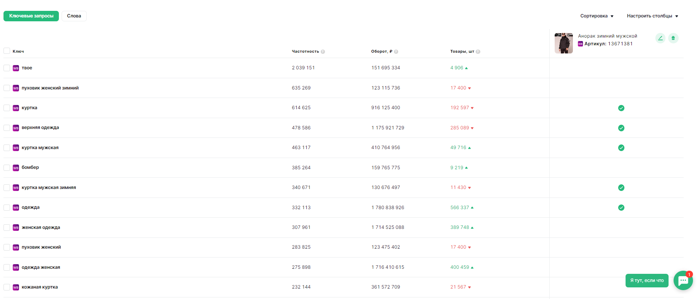Screen dimensions: 698x299
Task: Click the keyword куртка мужская зимняя
Action: coord(49,187)
